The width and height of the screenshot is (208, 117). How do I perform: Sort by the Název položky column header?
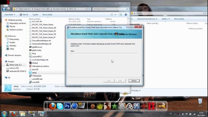pos(35,19)
